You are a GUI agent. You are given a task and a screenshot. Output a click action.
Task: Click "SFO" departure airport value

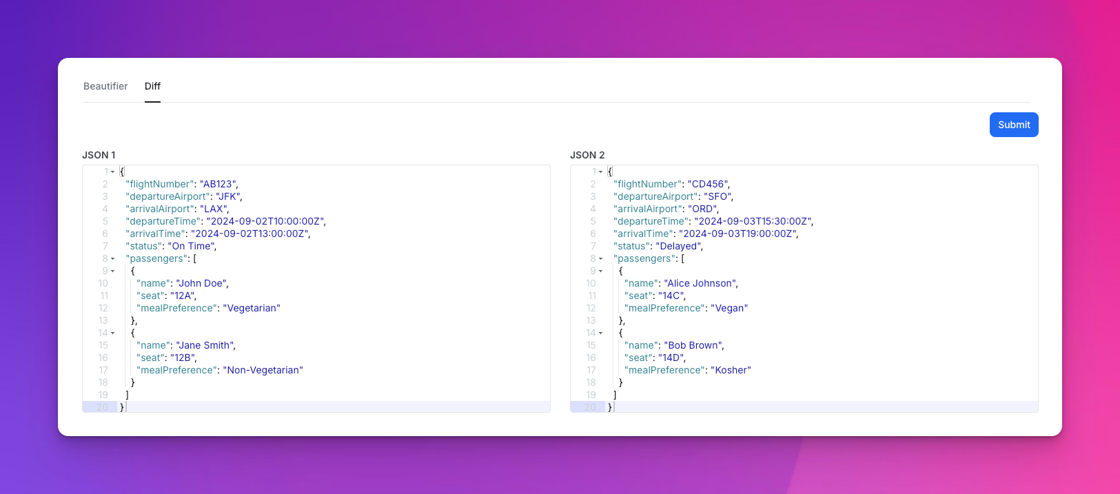point(717,196)
